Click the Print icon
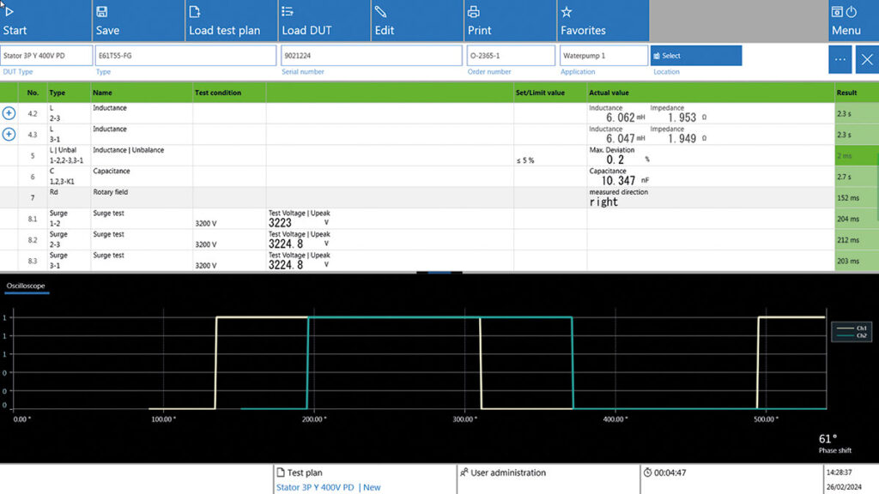 point(474,12)
